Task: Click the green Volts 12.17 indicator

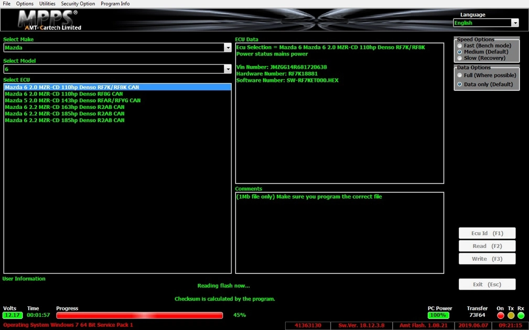Action: click(13, 315)
